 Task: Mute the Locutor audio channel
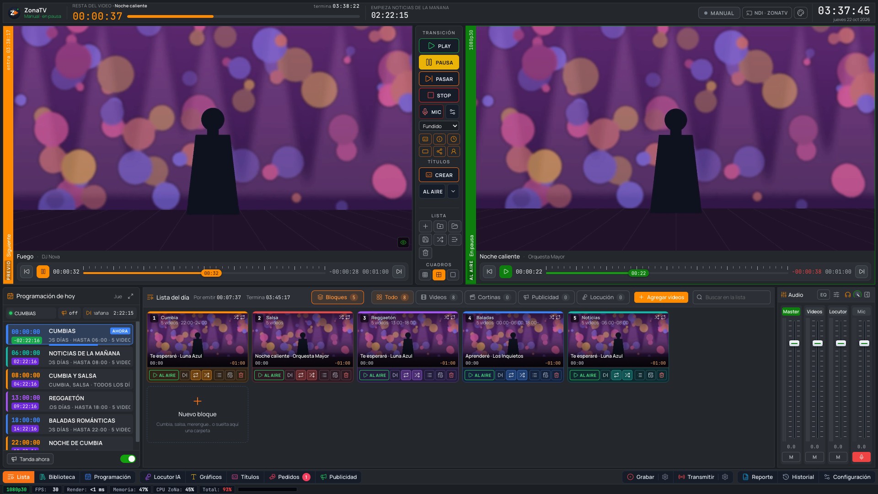point(838,457)
